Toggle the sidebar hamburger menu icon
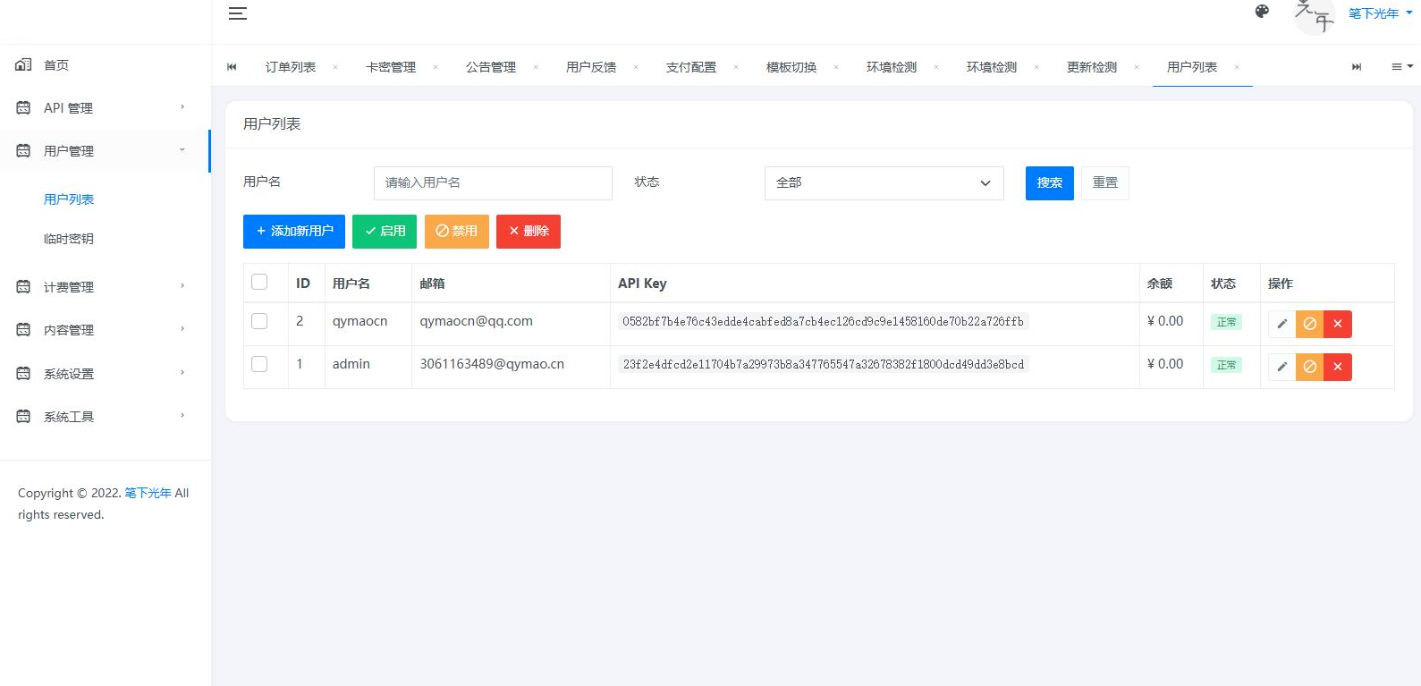1421x686 pixels. click(x=238, y=13)
